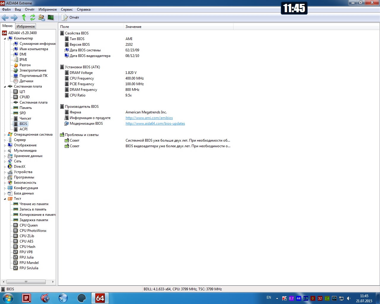Click the green monitor icon in the toolbar
The width and height of the screenshot is (380, 304).
(x=51, y=18)
